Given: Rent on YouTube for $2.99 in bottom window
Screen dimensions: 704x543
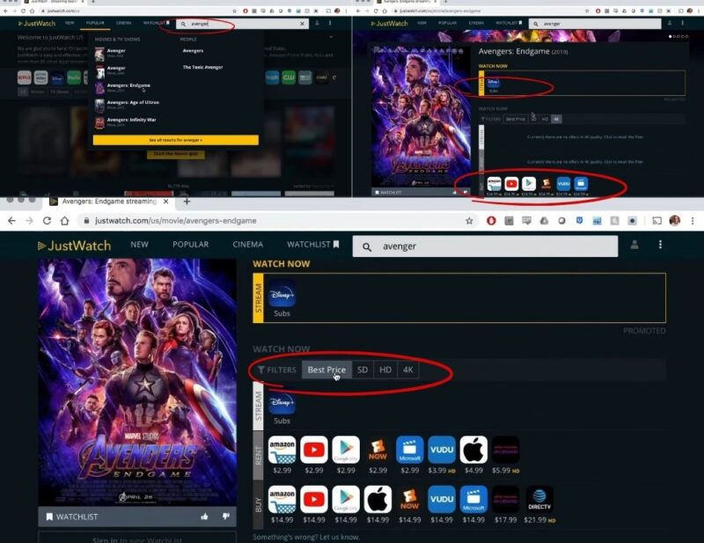Looking at the screenshot, I should coord(314,450).
